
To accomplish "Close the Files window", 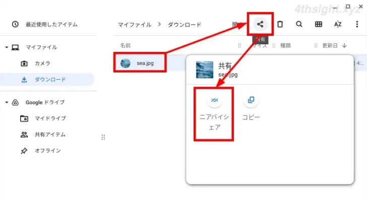I will coord(361,7).
